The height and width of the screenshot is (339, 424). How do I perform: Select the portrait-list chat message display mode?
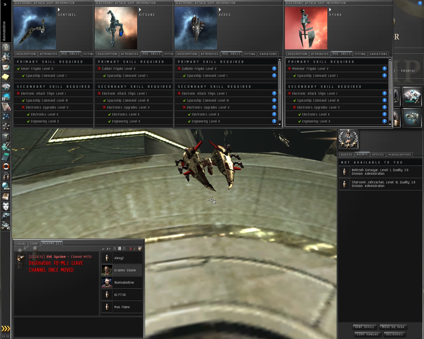[x=124, y=249]
